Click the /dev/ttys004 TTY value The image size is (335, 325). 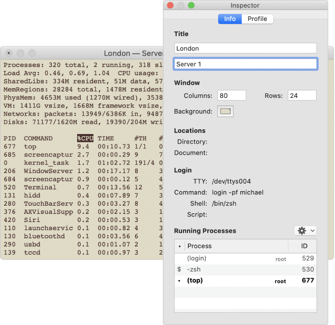point(231,181)
